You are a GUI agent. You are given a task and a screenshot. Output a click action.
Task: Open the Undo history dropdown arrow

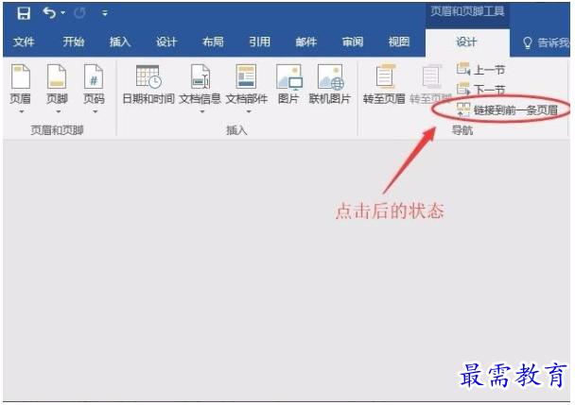coord(63,13)
